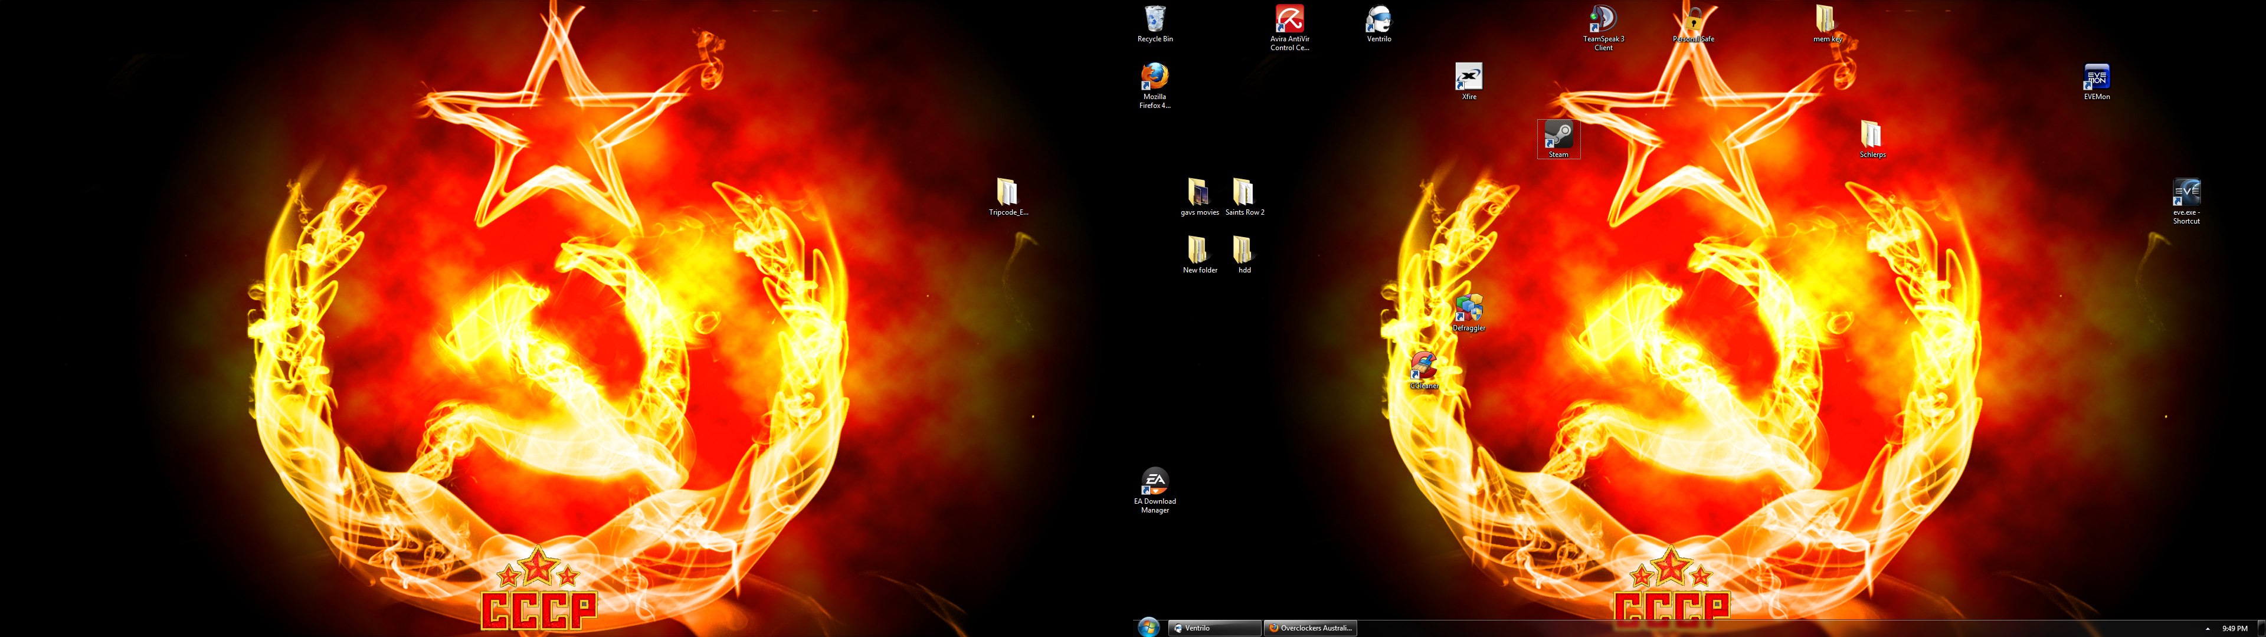Select the EA Download Manager icon

1155,491
